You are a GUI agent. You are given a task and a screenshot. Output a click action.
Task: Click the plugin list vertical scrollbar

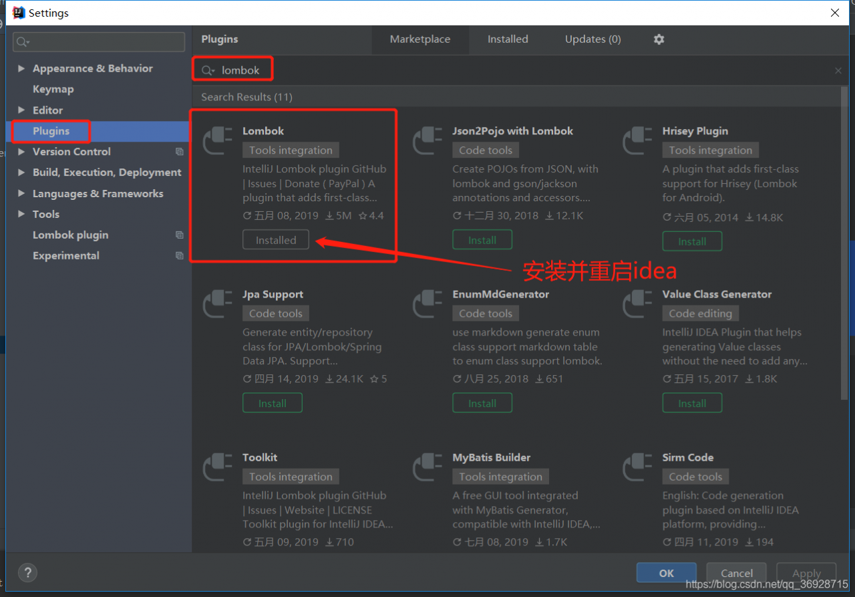pos(844,244)
